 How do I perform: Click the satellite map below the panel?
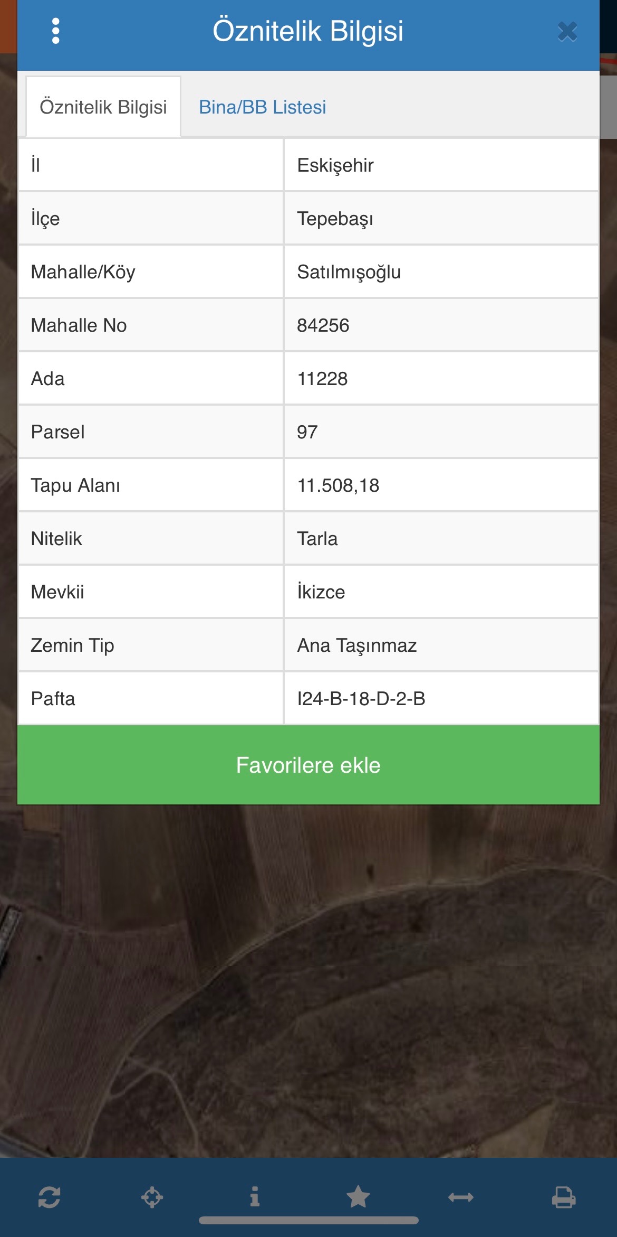click(x=308, y=982)
